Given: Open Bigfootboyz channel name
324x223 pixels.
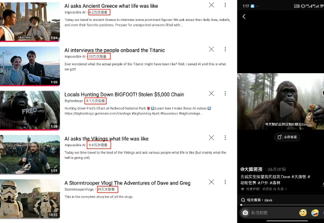Looking at the screenshot, I should coord(74,101).
